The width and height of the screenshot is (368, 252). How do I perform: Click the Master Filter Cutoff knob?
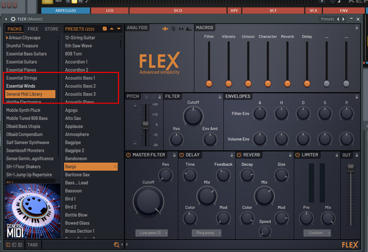point(148,201)
